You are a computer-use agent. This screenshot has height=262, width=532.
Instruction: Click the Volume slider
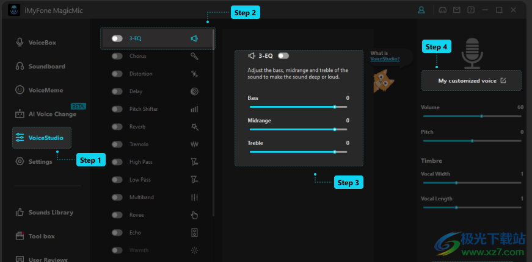pyautogui.click(x=472, y=116)
